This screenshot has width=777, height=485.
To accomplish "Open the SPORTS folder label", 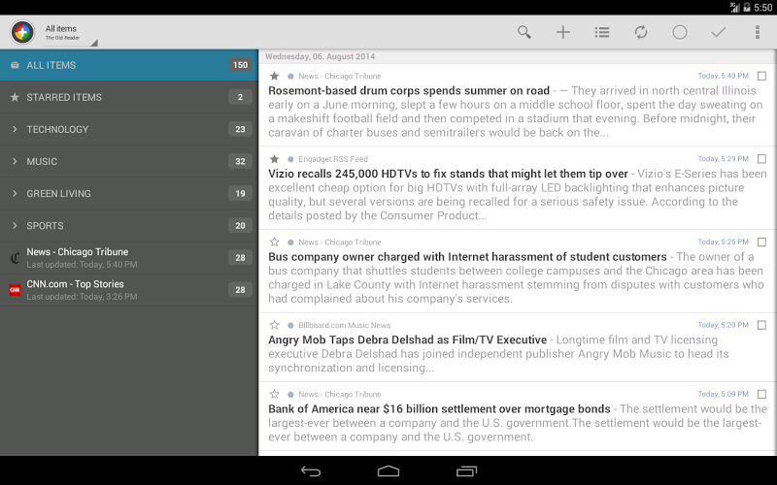I will 45,226.
